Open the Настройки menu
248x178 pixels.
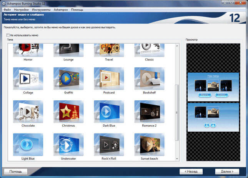(x=21, y=10)
